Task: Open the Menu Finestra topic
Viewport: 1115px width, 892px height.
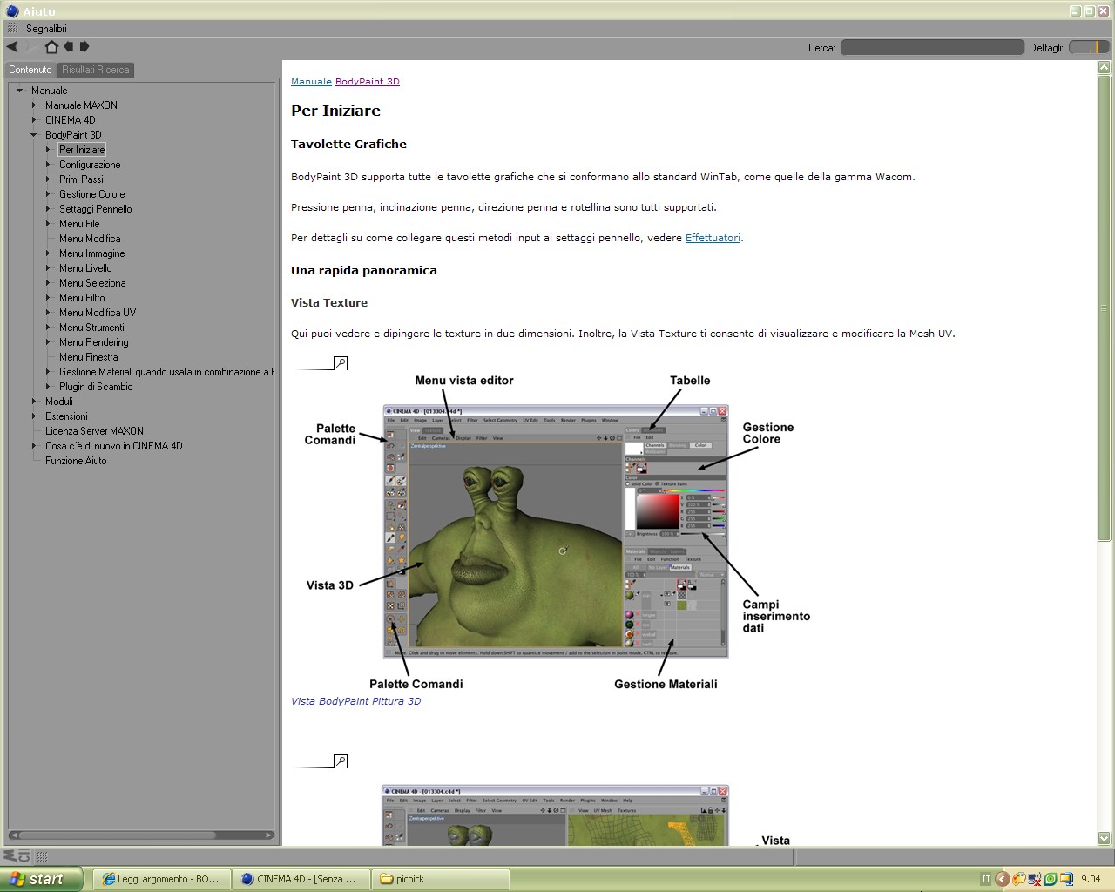Action: pyautogui.click(x=88, y=357)
